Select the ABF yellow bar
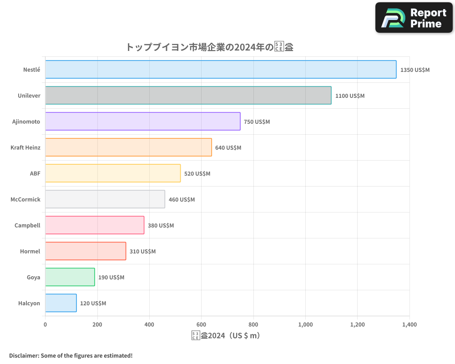 (111, 173)
